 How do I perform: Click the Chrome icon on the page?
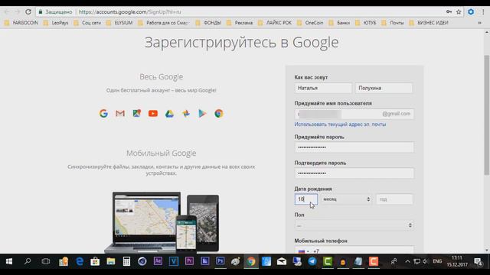click(219, 114)
